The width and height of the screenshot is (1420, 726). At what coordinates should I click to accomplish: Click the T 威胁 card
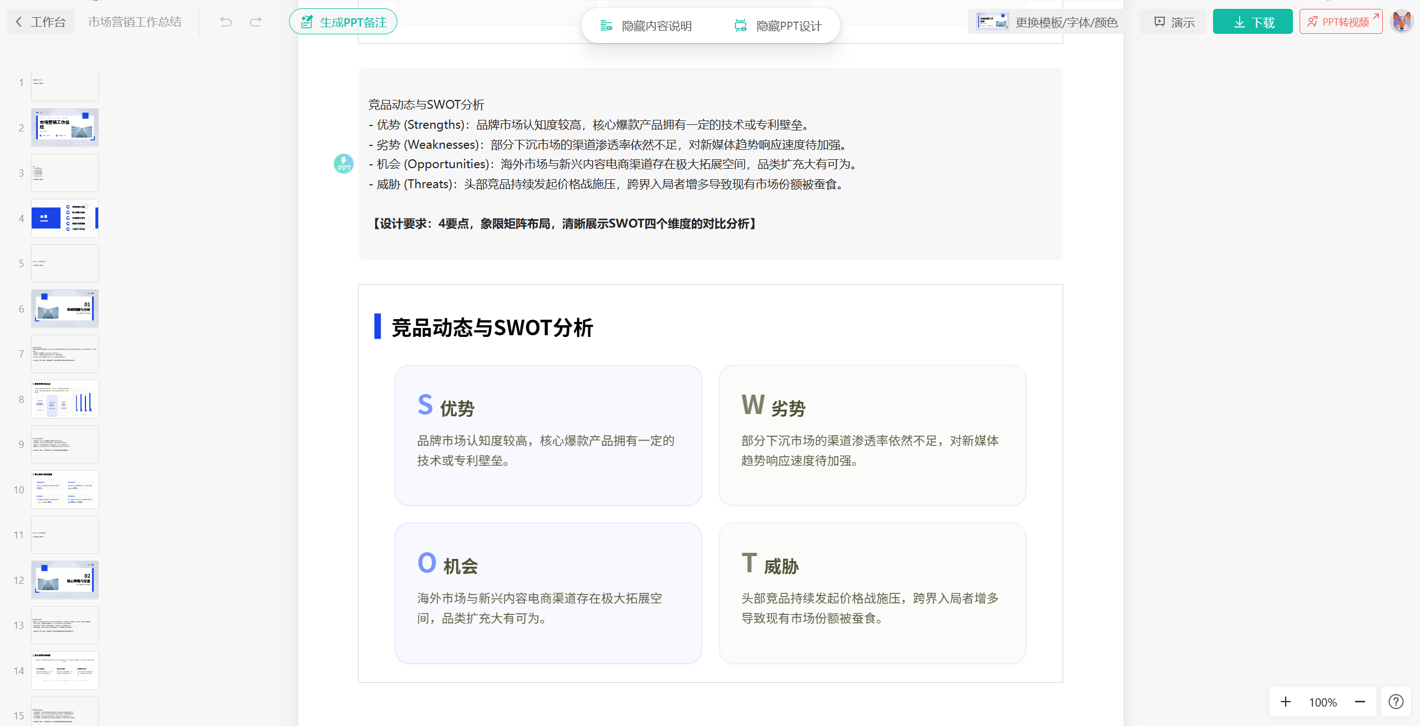coord(872,593)
